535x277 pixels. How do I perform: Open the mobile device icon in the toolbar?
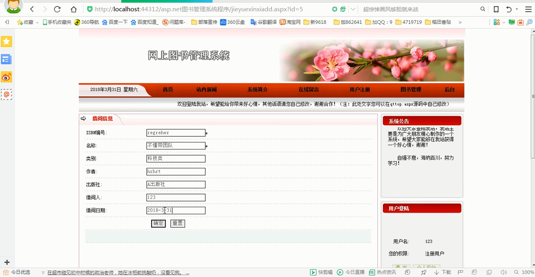(496, 9)
